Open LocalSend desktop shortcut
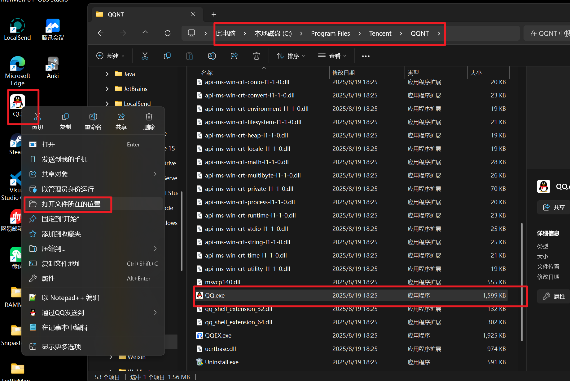The width and height of the screenshot is (570, 381). click(x=17, y=29)
